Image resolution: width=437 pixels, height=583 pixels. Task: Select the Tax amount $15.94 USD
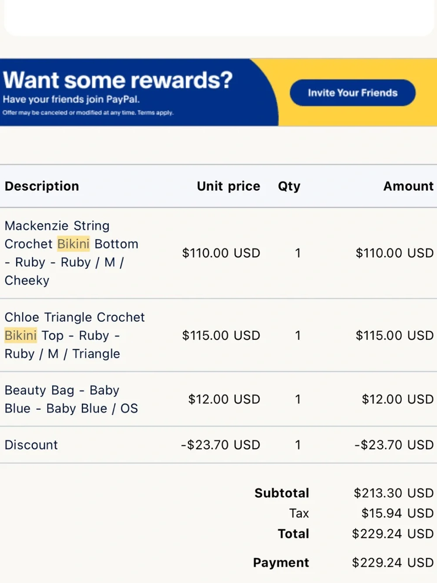click(397, 513)
